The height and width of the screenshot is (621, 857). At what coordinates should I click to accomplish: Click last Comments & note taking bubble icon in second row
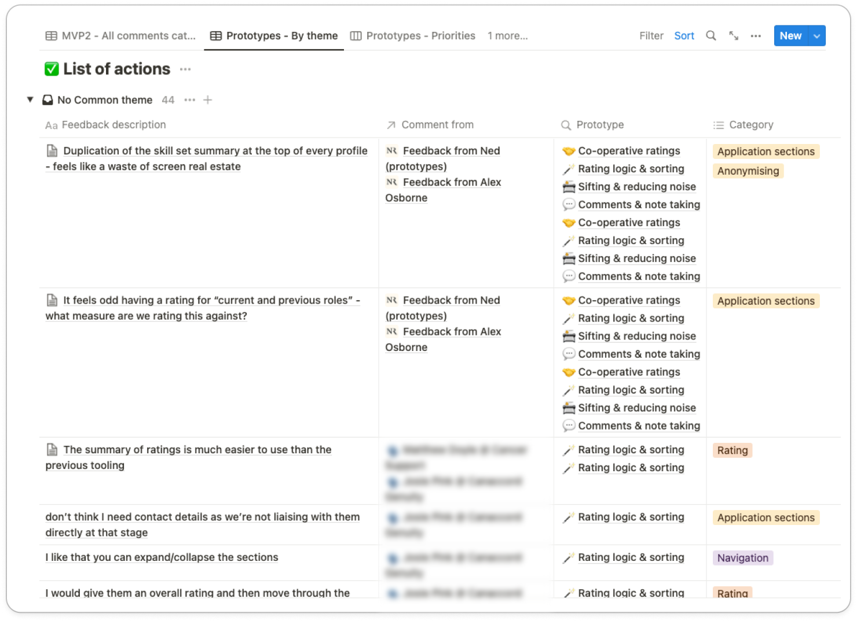569,426
